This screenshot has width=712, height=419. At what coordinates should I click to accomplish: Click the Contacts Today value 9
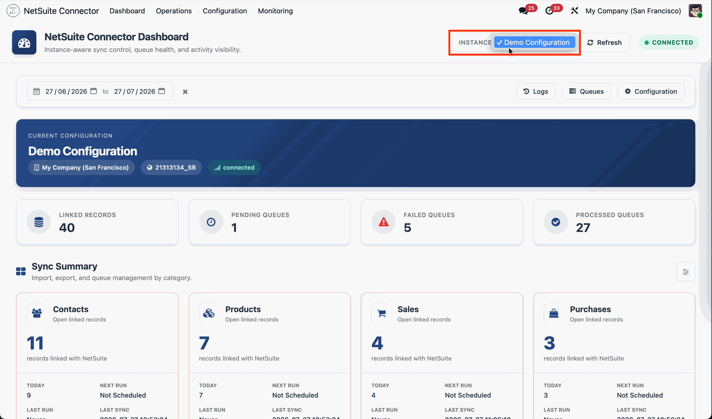29,395
